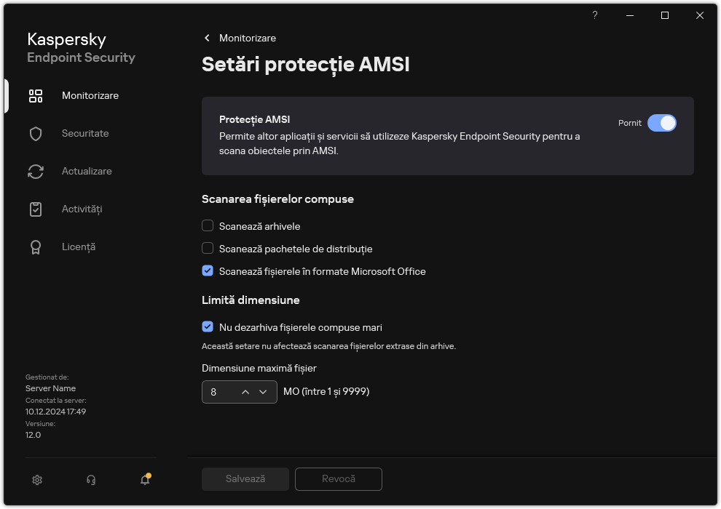Uncheck Nu dezarhiva fișierele compuse mari

pos(208,327)
